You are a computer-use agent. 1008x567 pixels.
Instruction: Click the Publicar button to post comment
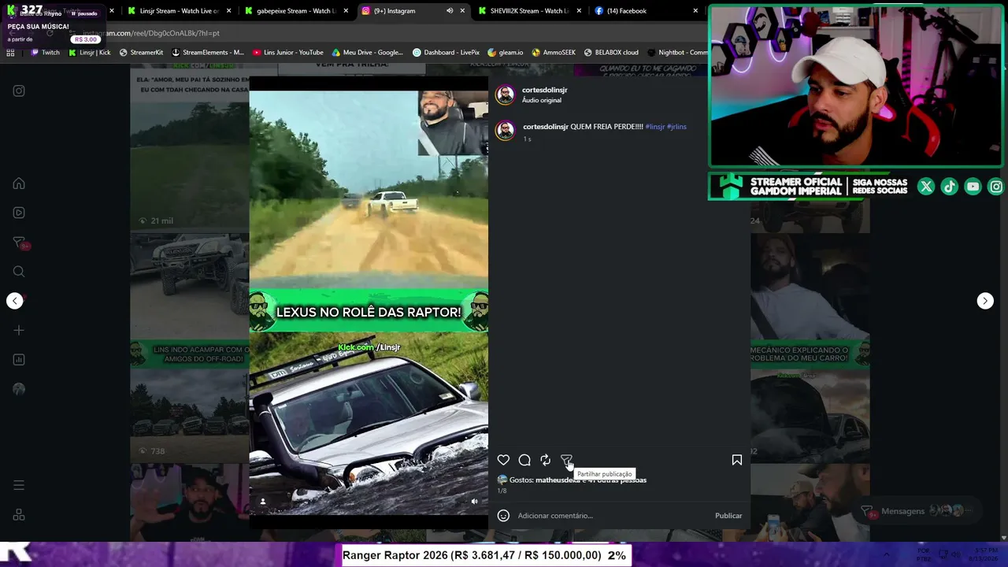pos(728,516)
